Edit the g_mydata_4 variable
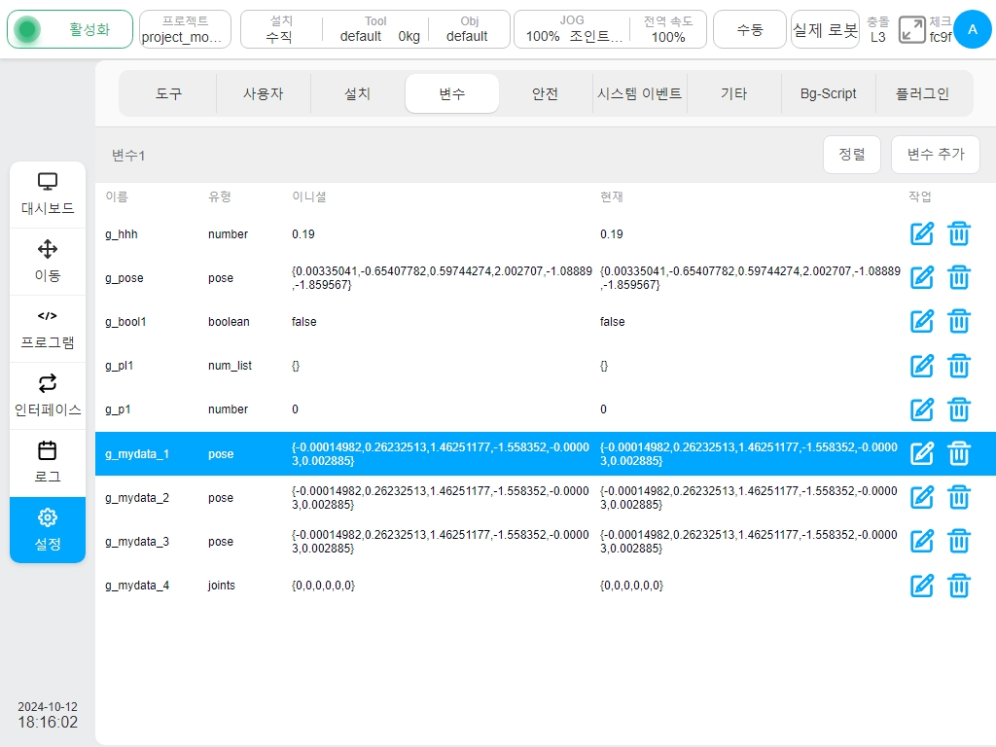 click(x=922, y=585)
